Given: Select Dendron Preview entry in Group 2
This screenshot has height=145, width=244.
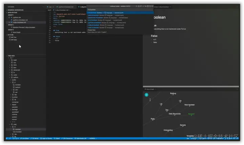Looking at the screenshot, I should tap(24, 27).
